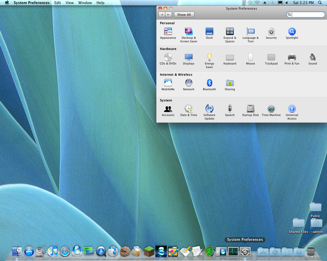The width and height of the screenshot is (327, 261).
Task: Open the display status menu bar icon
Action: coord(280,3)
